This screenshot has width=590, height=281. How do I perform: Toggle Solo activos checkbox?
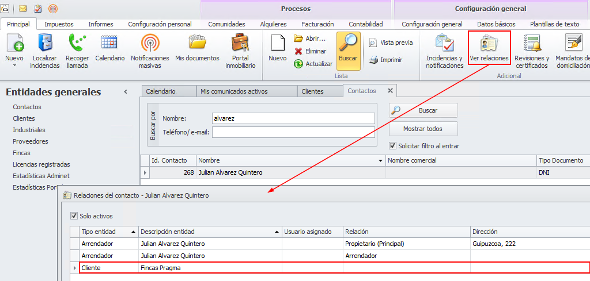click(74, 216)
